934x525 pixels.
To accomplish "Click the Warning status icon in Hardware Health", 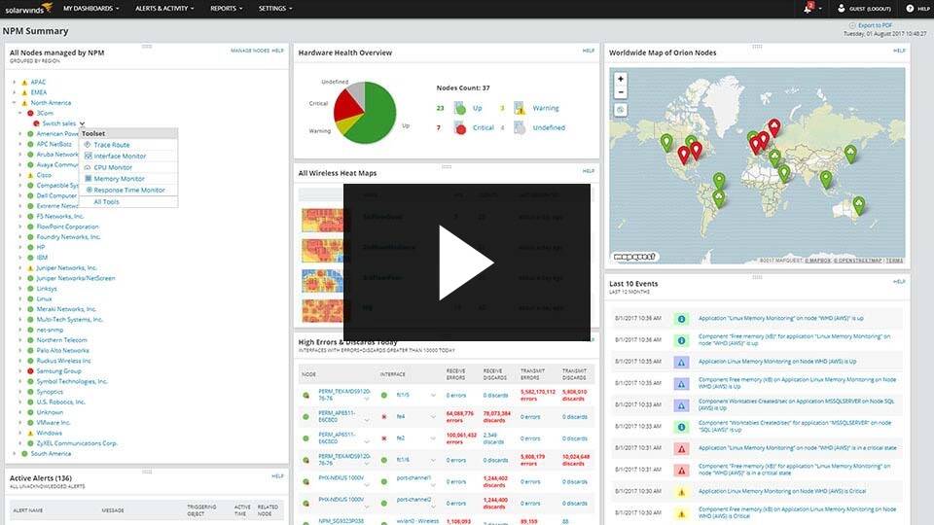I will coord(520,108).
